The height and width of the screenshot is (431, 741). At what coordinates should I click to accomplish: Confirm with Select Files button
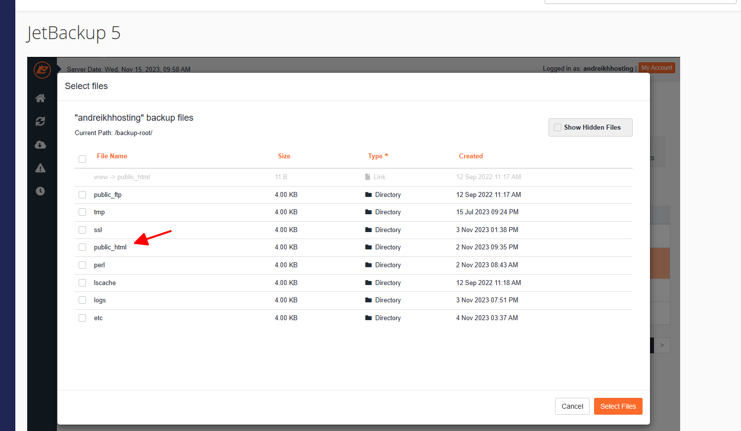pyautogui.click(x=618, y=406)
